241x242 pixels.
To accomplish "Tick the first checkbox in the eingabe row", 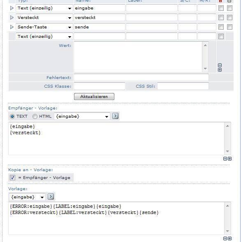I will [x=221, y=8].
